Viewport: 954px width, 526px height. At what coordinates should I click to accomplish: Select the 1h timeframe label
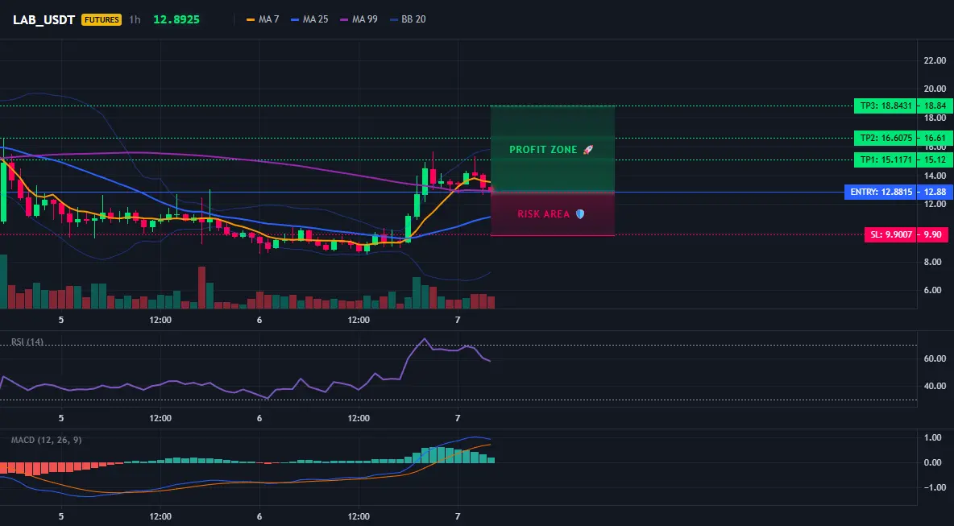pyautogui.click(x=135, y=19)
